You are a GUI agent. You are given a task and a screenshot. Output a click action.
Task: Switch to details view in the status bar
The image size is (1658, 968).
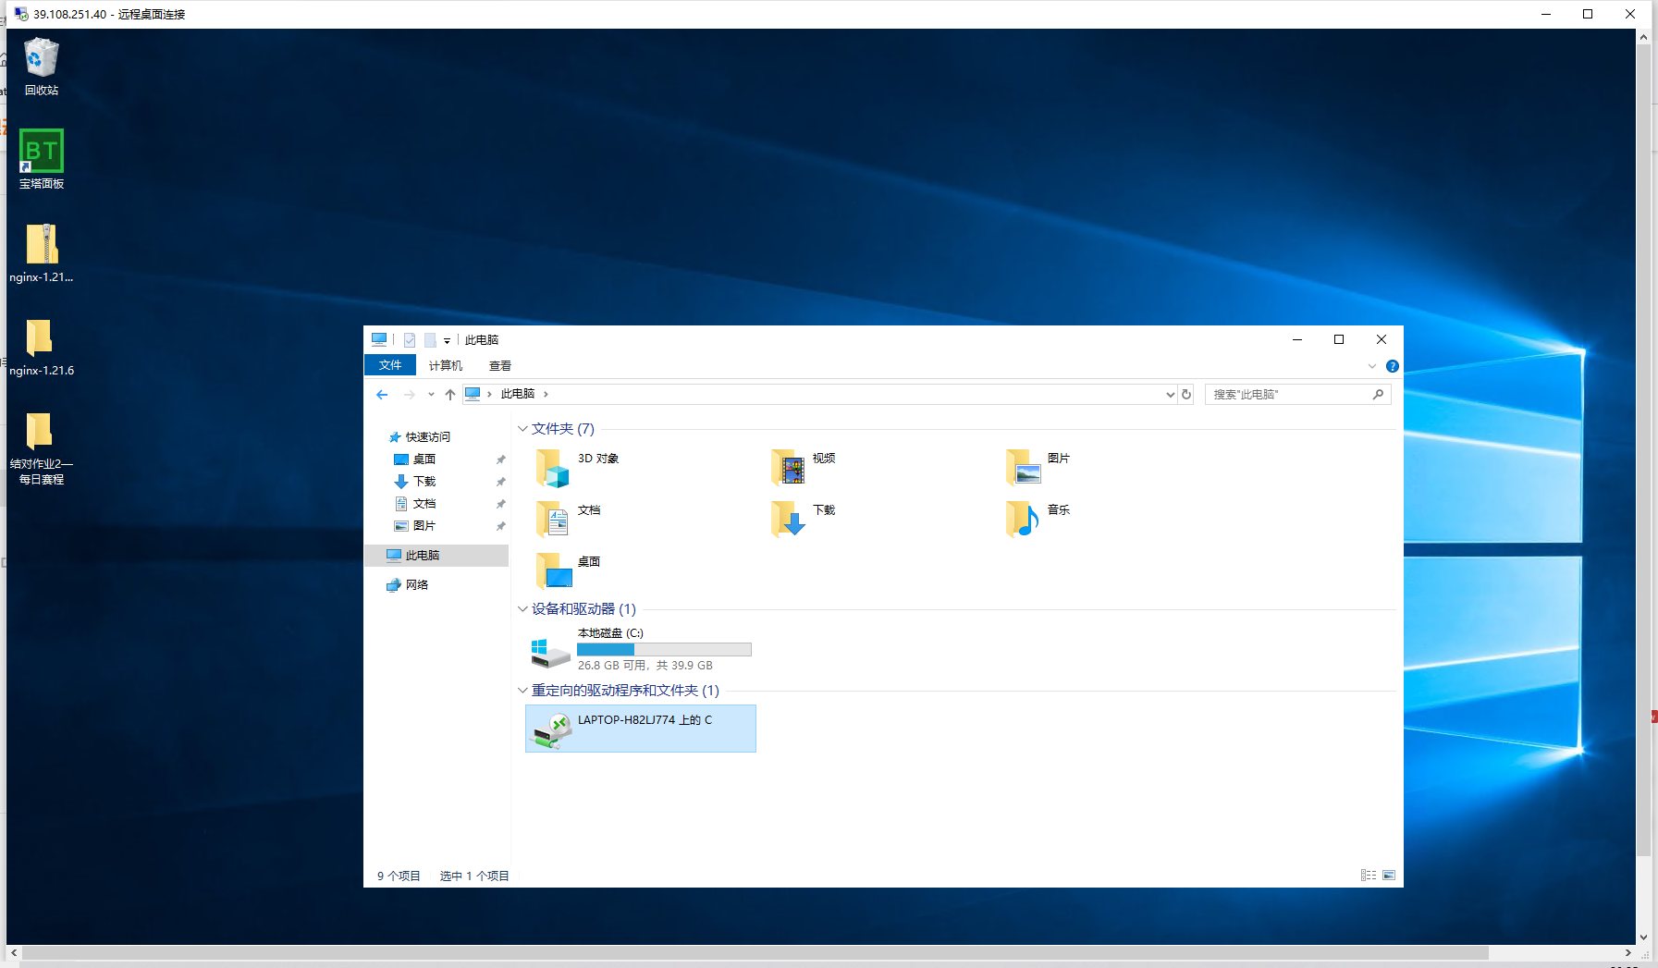pyautogui.click(x=1369, y=876)
